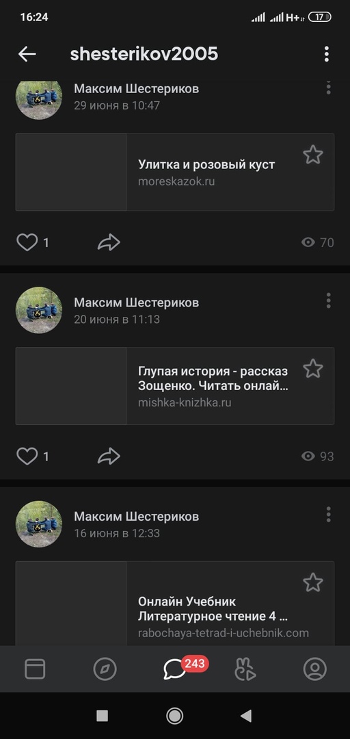Viewport: 350px width, 739px height.
Task: Tap the Android home button
Action: point(175,716)
